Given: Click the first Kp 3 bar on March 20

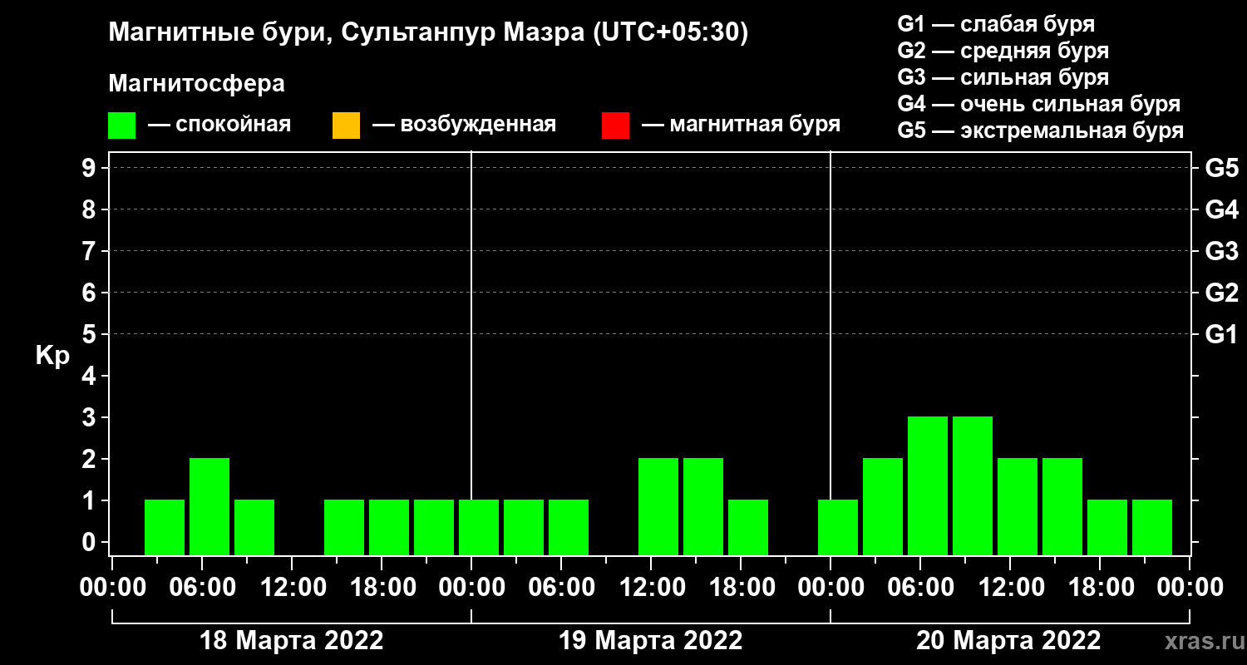Looking at the screenshot, I should point(928,485).
